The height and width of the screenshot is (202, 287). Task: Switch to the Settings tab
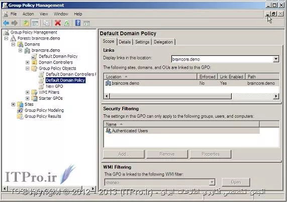(x=142, y=42)
